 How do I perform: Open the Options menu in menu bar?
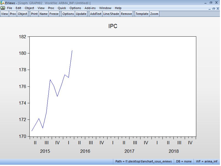[75, 8]
